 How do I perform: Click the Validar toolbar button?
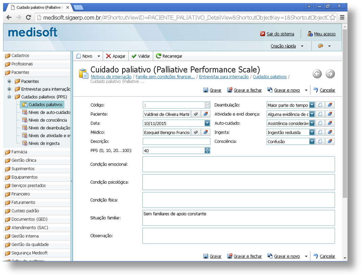pos(141,56)
